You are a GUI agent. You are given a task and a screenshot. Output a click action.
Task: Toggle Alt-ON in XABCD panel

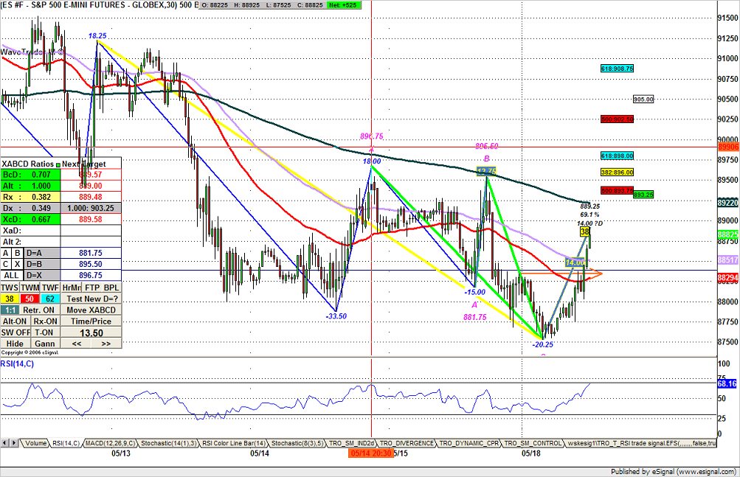point(15,321)
